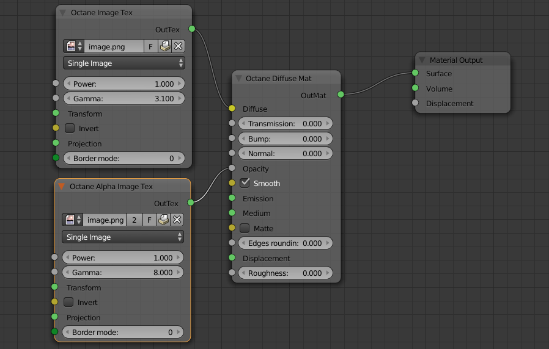The width and height of the screenshot is (549, 349).
Task: Click Gamma 8.000 field in Alpha Image Tex
Action: 122,273
